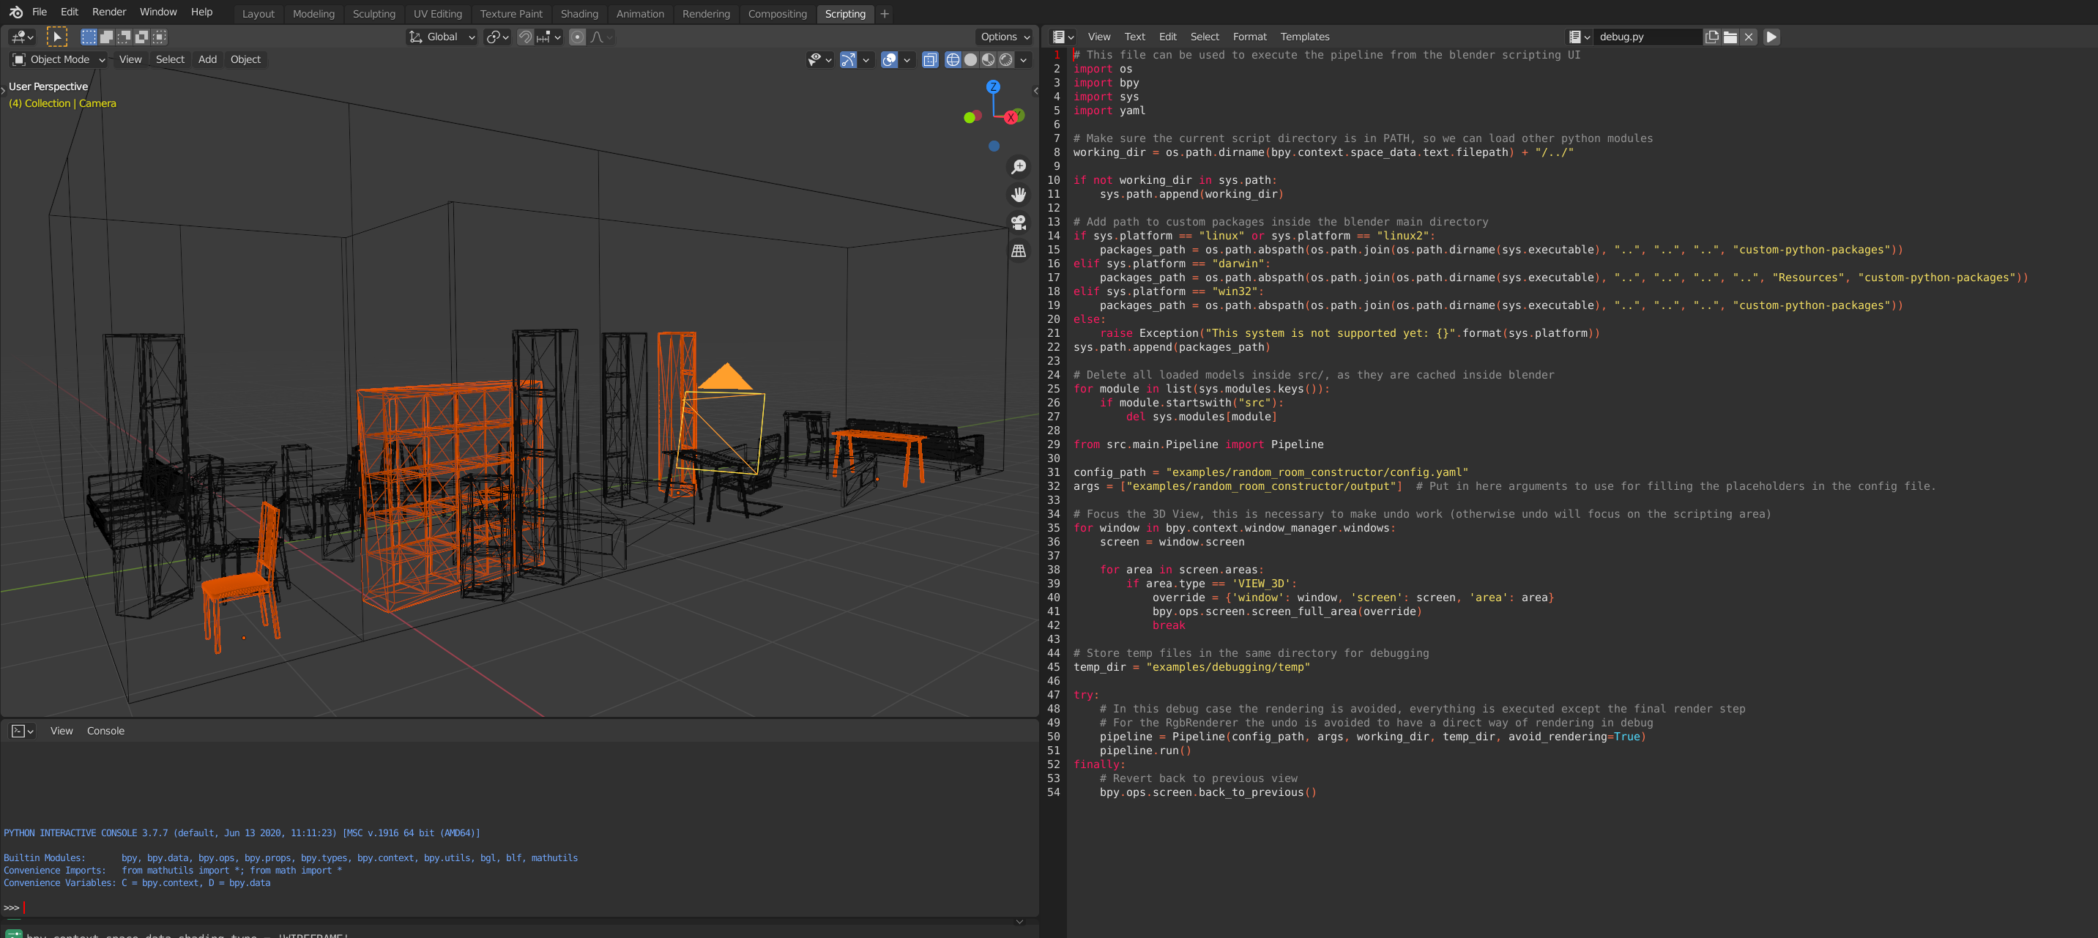This screenshot has width=2098, height=938.
Task: Click the Options button in viewport header
Action: click(x=1002, y=37)
